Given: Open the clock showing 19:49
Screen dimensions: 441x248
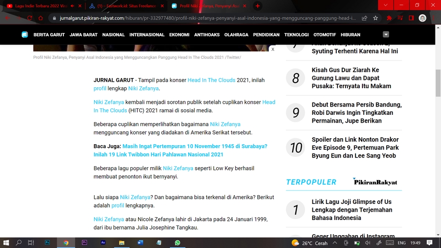Looking at the screenshot, I should tap(415, 243).
